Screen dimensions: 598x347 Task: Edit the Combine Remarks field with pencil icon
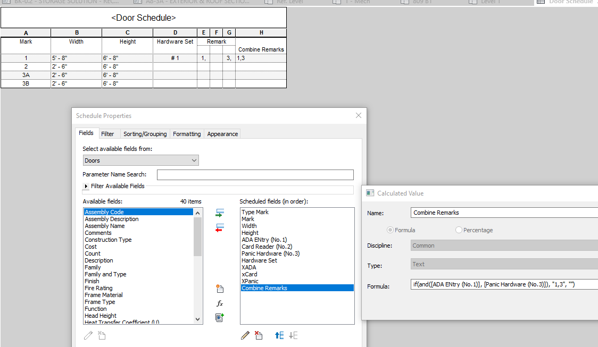point(245,335)
